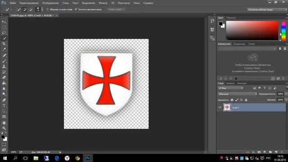Toggle lock transparent pixels
The image size is (288, 162).
point(232,100)
